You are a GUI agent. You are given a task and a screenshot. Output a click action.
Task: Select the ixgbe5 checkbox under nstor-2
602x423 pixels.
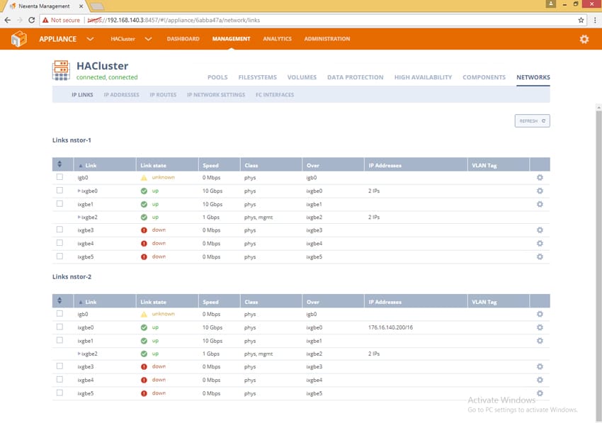coord(59,393)
